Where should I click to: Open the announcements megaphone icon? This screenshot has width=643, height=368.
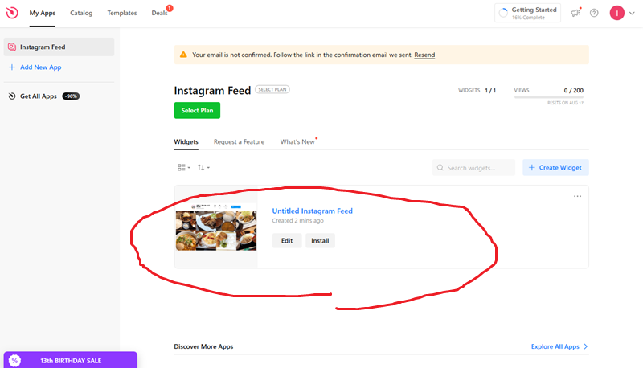575,13
